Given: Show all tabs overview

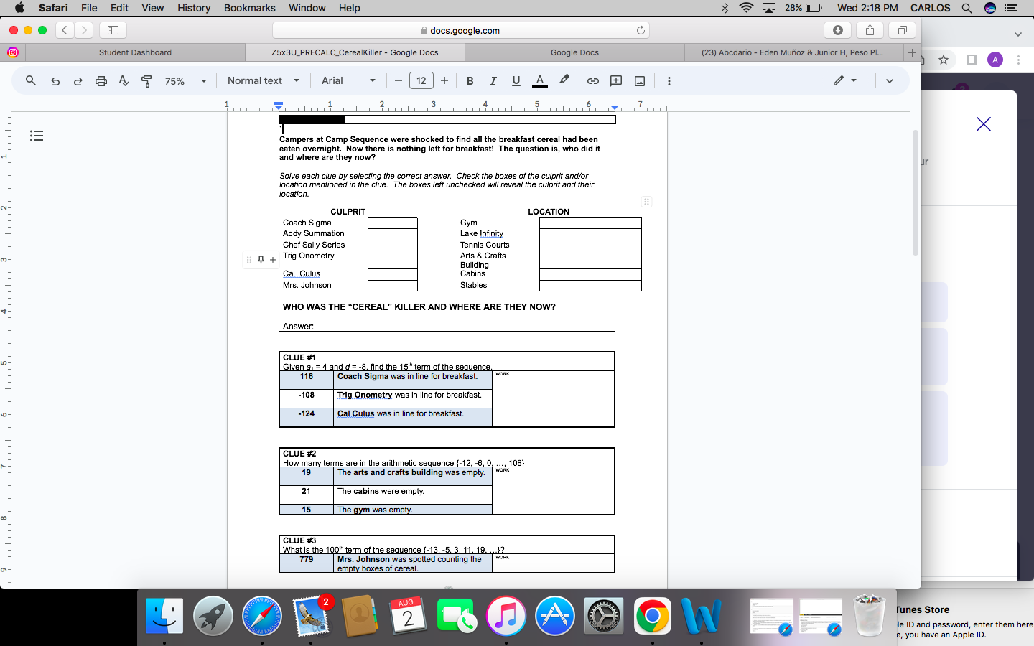Looking at the screenshot, I should 902,30.
